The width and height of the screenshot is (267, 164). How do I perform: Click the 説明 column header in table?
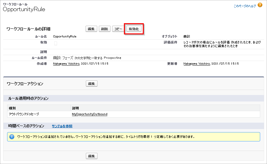point(76,108)
